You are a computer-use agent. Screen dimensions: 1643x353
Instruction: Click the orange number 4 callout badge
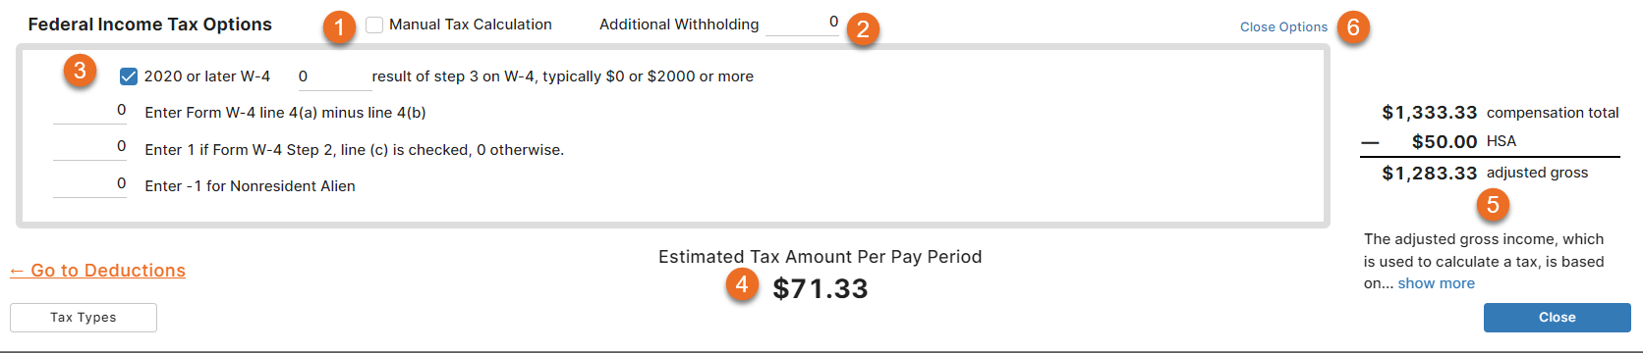pos(742,285)
